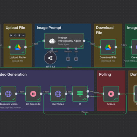The height and width of the screenshot is (137, 137).
Task: Run the Upload Photo node with play icon
Action: (11, 35)
